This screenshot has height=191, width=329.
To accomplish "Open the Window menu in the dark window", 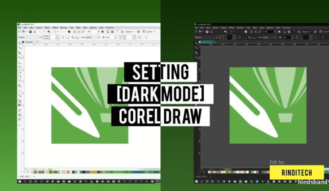I will [x=270, y=28].
